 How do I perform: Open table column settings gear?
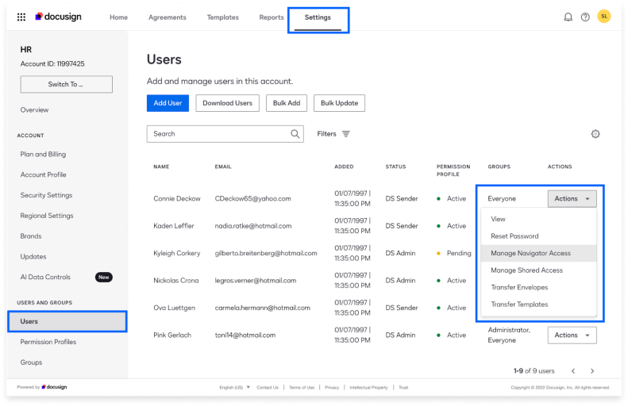click(x=595, y=134)
